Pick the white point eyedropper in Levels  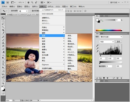97,52
